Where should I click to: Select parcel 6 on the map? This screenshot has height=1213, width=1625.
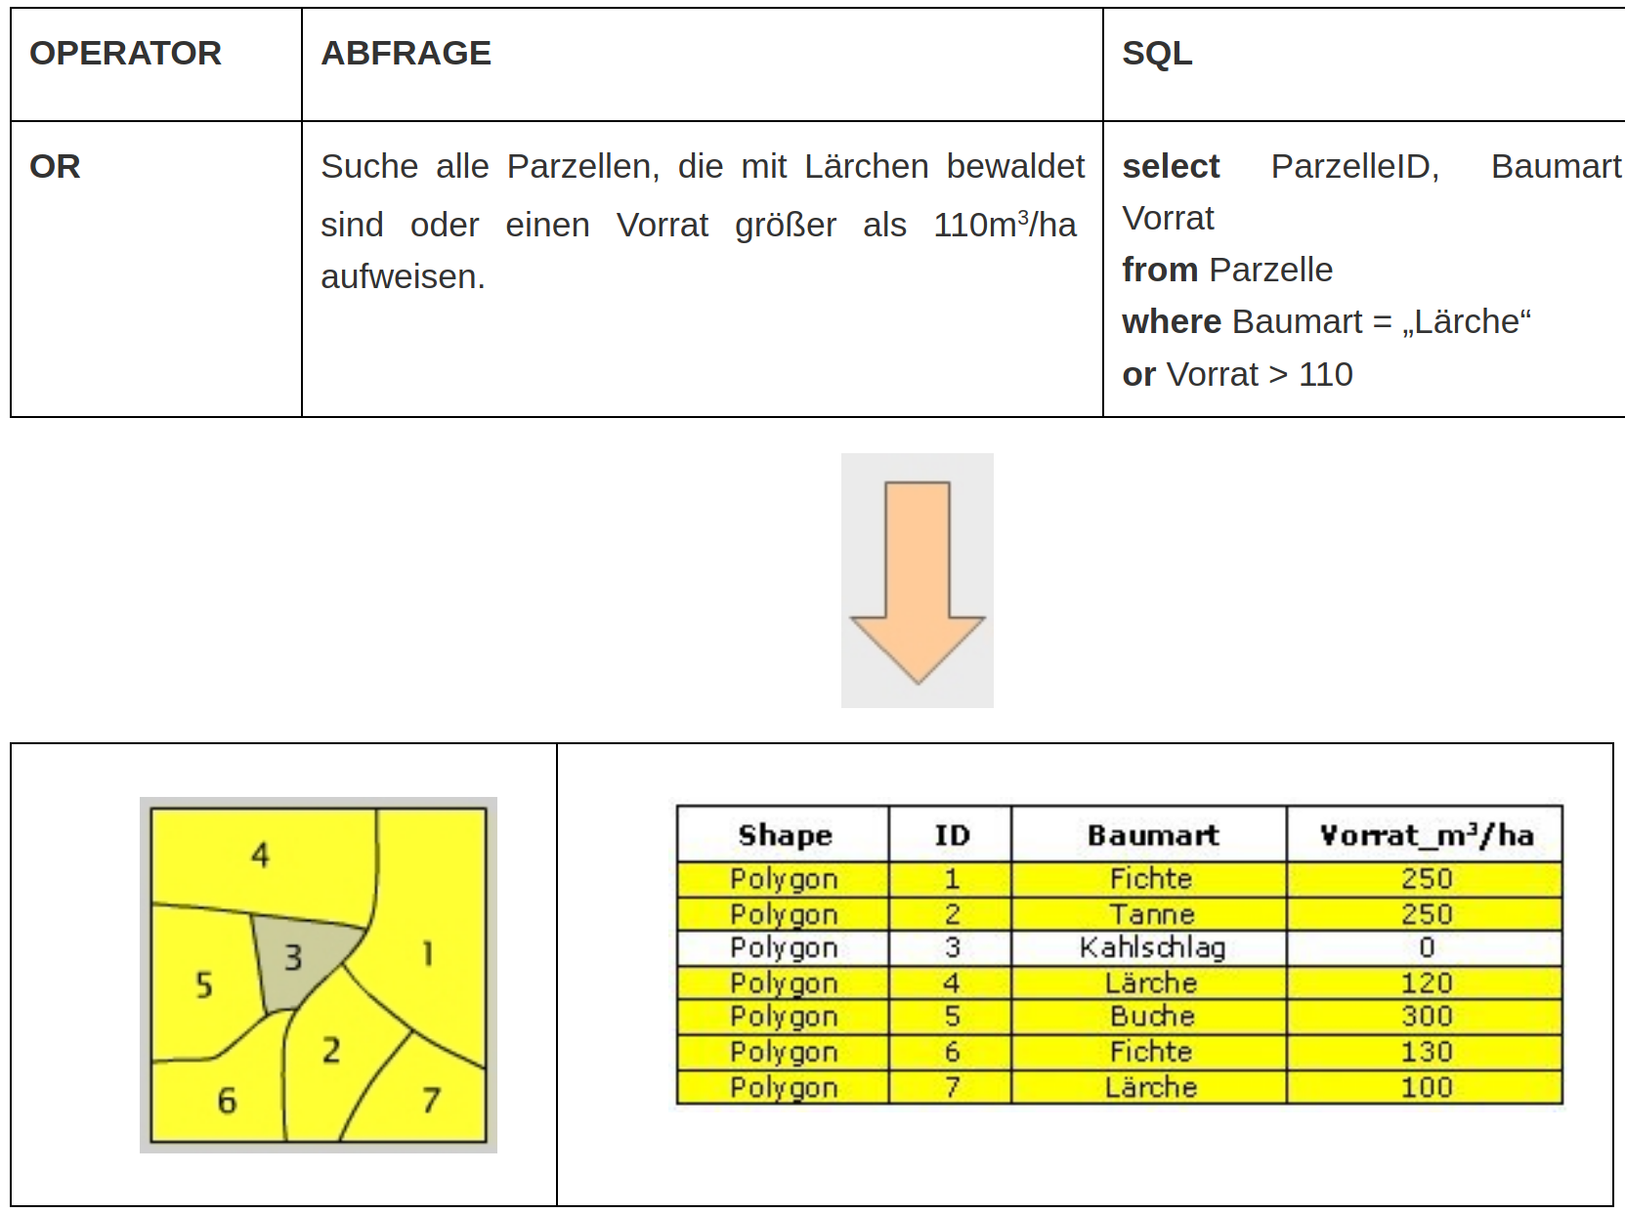[226, 1101]
